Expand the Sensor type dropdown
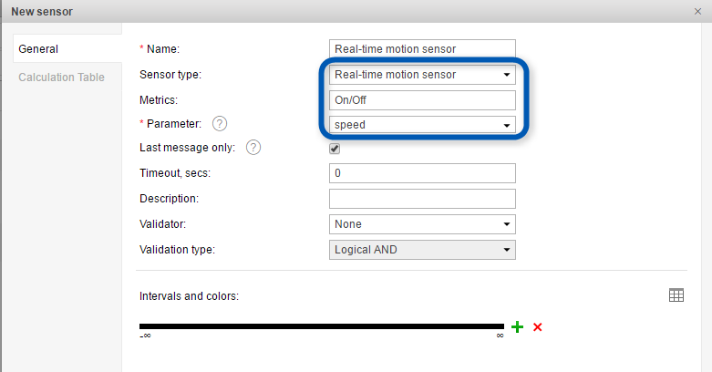The width and height of the screenshot is (712, 372). coord(422,75)
